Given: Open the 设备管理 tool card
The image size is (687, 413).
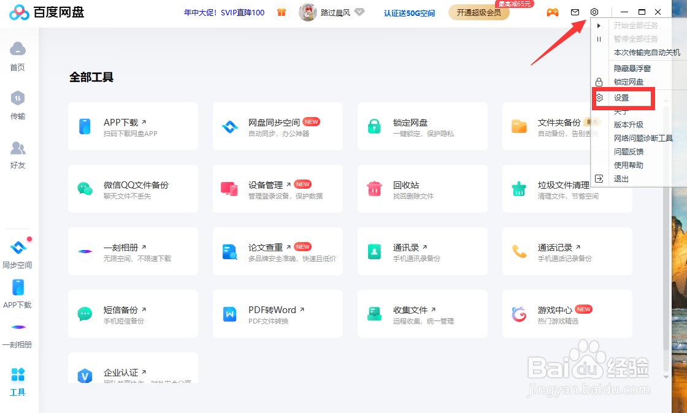Looking at the screenshot, I should [x=278, y=189].
